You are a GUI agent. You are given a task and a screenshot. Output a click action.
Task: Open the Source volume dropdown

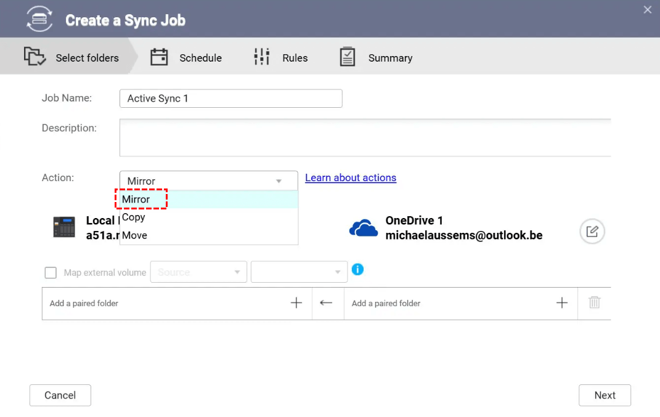(198, 272)
